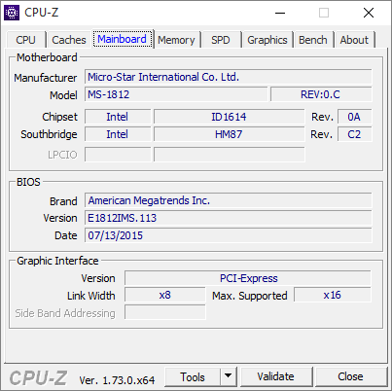
Task: Click the Close button at bottom
Action: click(350, 376)
